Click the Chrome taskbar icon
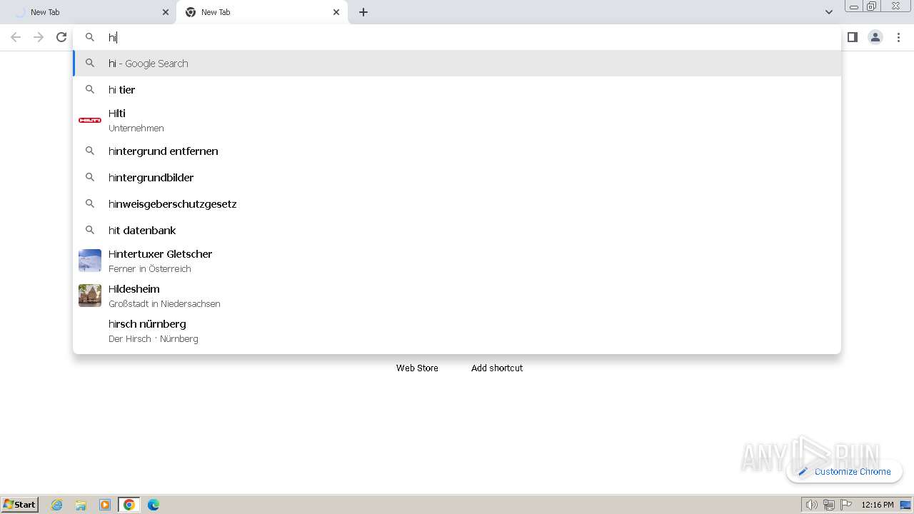Image resolution: width=914 pixels, height=514 pixels. coord(129,505)
